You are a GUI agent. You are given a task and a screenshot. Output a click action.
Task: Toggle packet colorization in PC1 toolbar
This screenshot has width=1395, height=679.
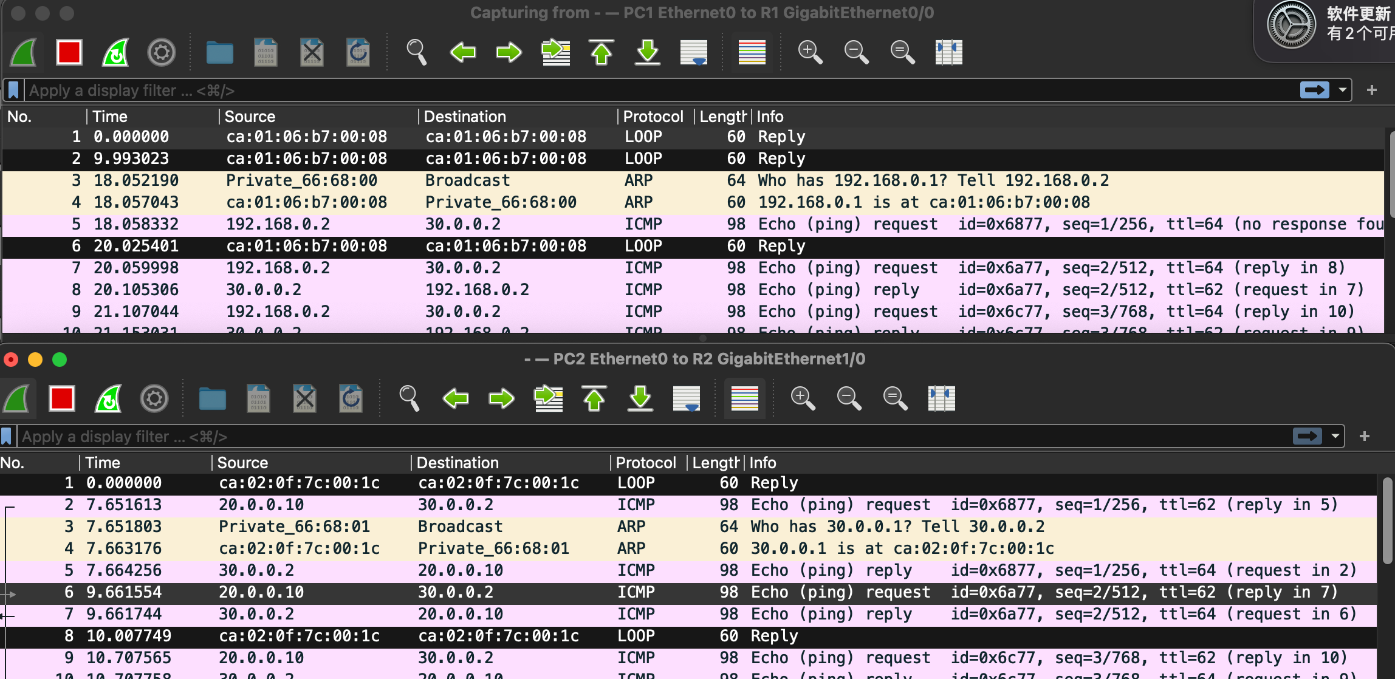coord(752,52)
